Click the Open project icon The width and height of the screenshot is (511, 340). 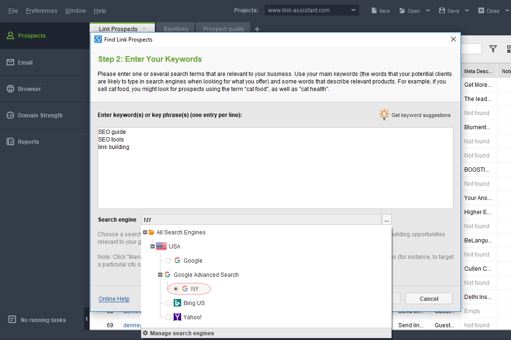click(402, 11)
